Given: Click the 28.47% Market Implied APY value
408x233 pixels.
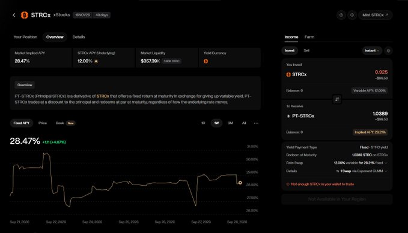Looking at the screenshot, I should click(x=22, y=61).
